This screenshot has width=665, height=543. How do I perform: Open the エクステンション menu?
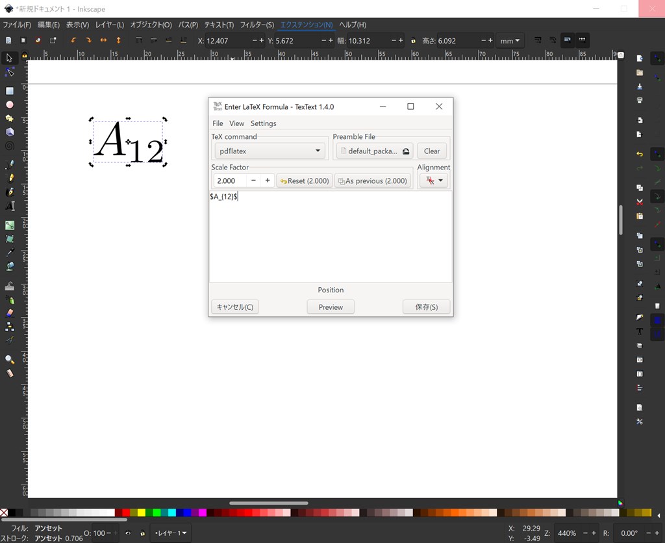pos(306,25)
